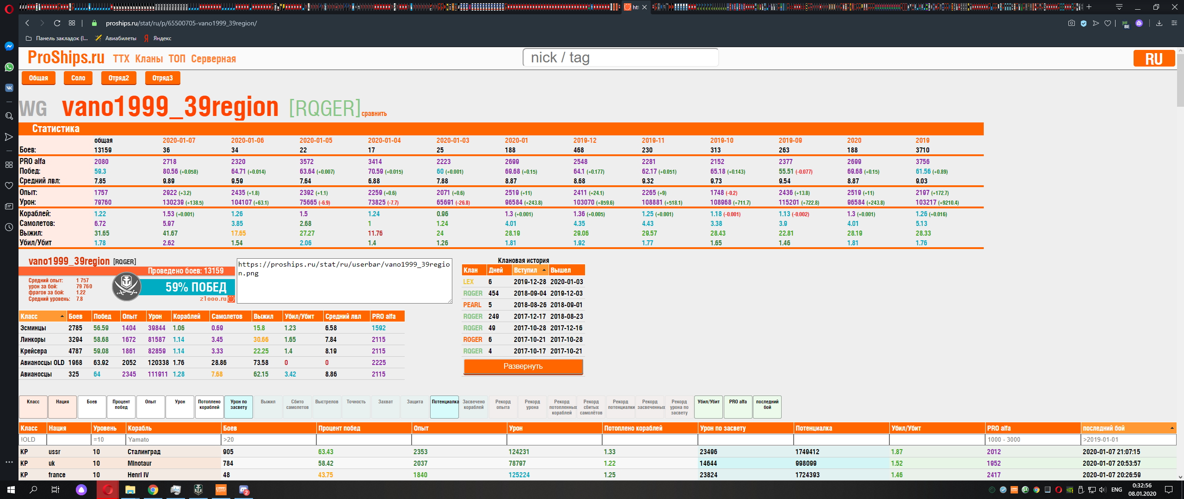Open WhatsApp in Opera sidebar
The image size is (1184, 499).
click(9, 67)
